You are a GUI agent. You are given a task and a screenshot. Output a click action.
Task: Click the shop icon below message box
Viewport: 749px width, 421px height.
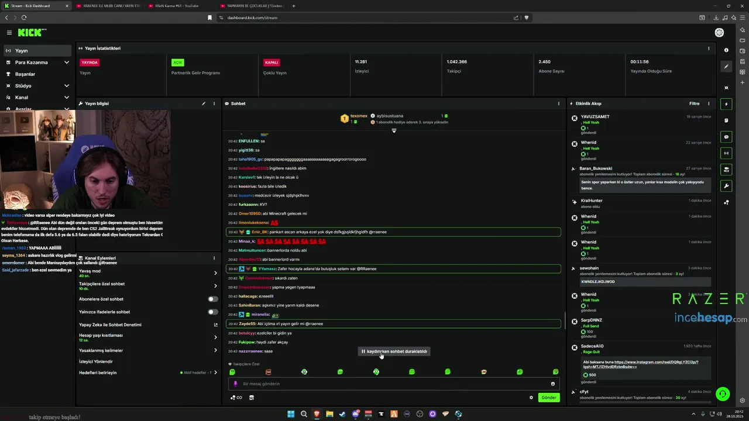252,398
